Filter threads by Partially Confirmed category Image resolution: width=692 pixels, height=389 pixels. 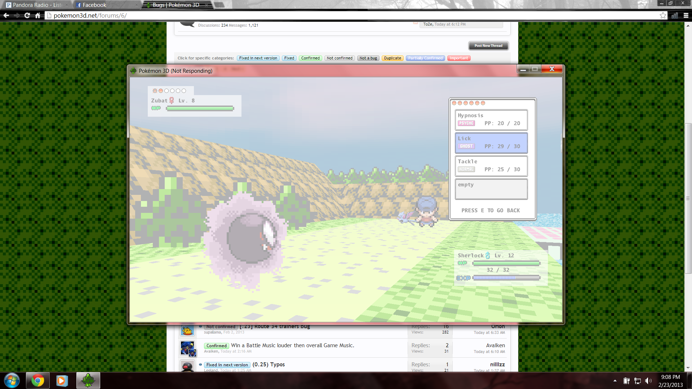pyautogui.click(x=425, y=58)
